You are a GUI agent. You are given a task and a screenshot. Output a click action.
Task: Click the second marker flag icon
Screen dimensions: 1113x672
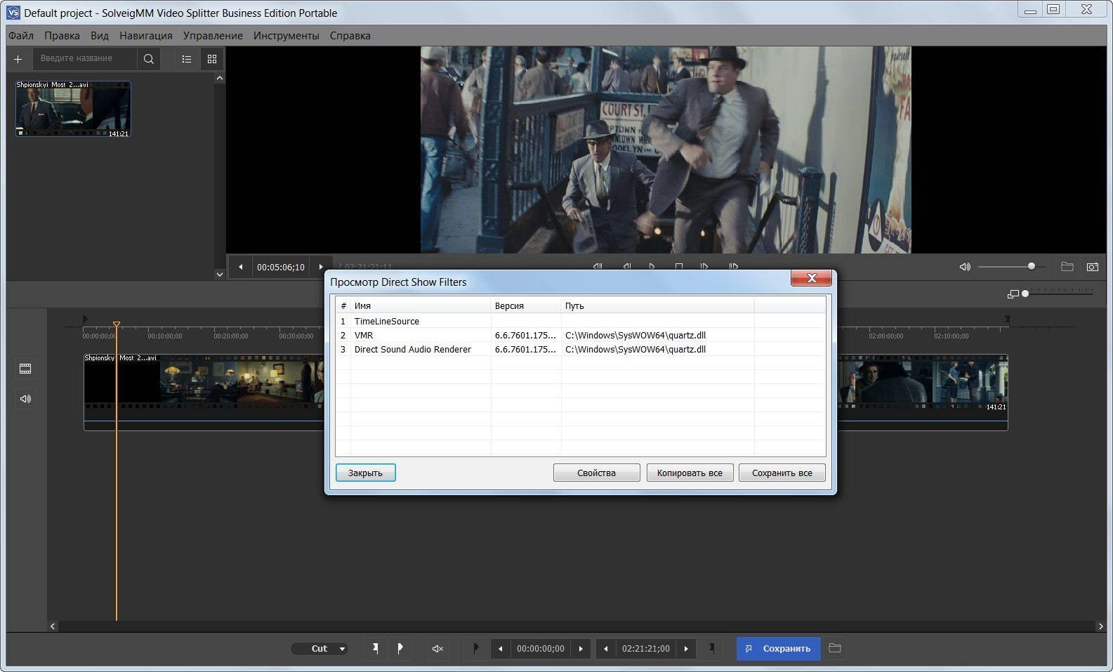400,648
